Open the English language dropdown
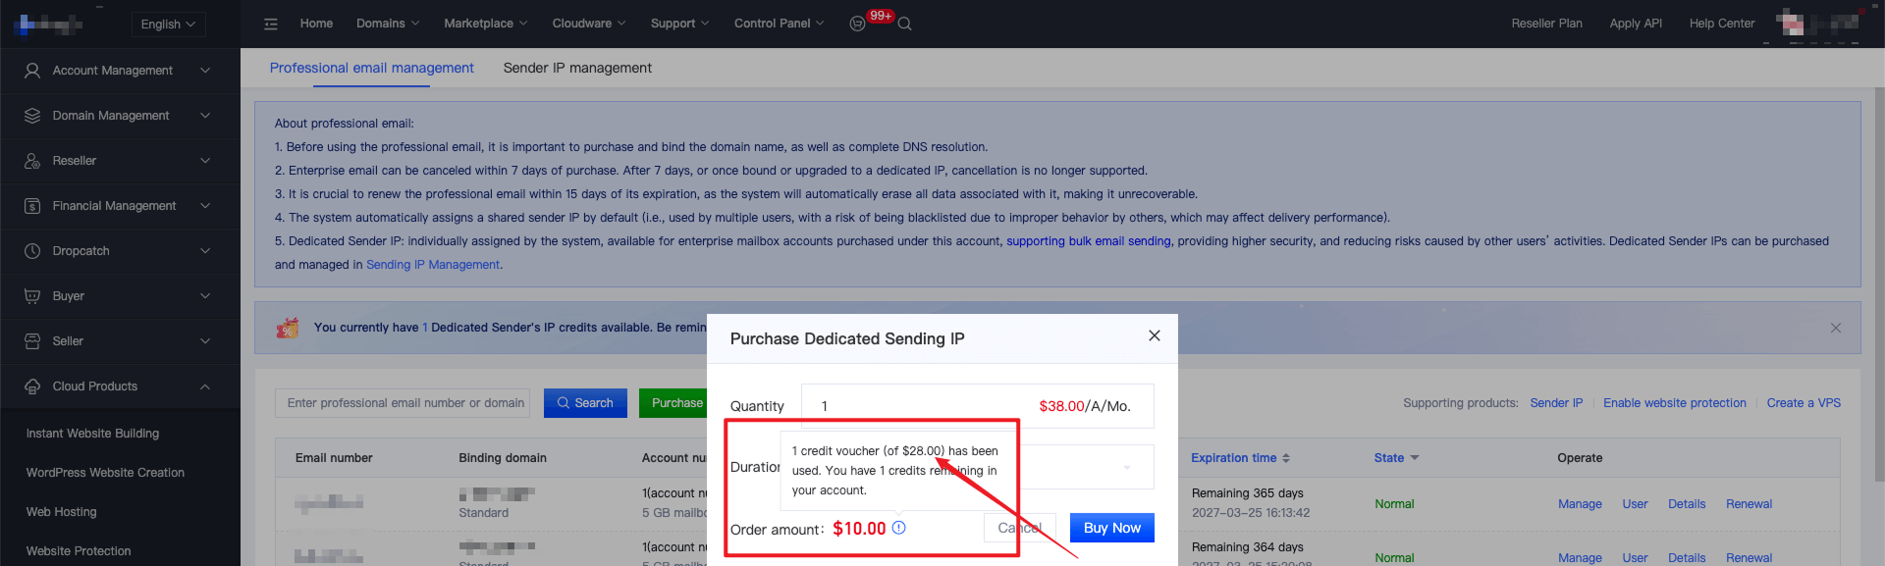 (x=168, y=25)
